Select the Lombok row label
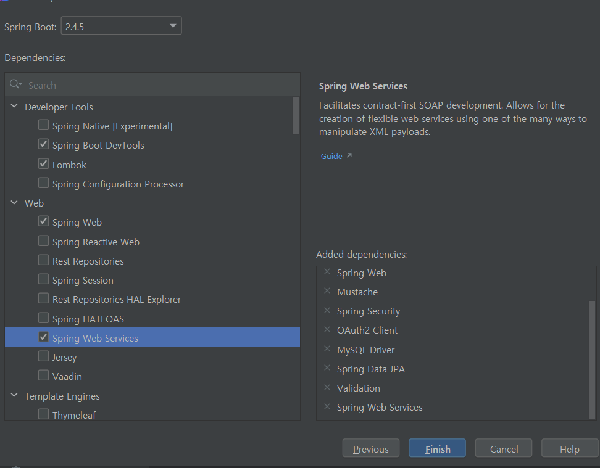The height and width of the screenshot is (468, 600). [69, 165]
